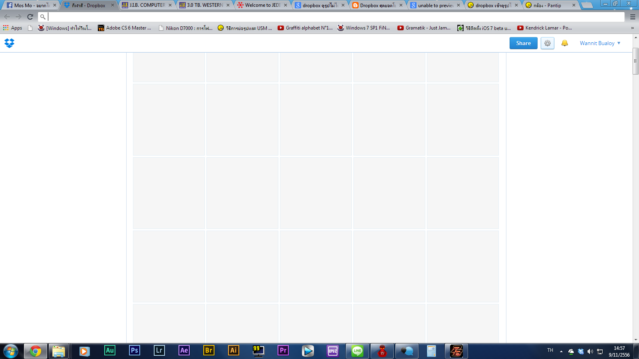Close the Pantip tab
639x359 pixels.
coord(574,5)
